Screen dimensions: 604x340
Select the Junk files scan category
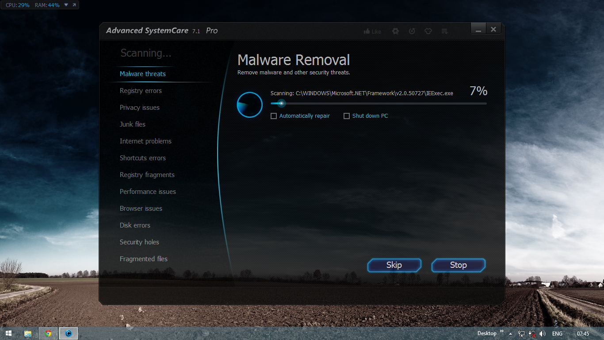tap(132, 124)
